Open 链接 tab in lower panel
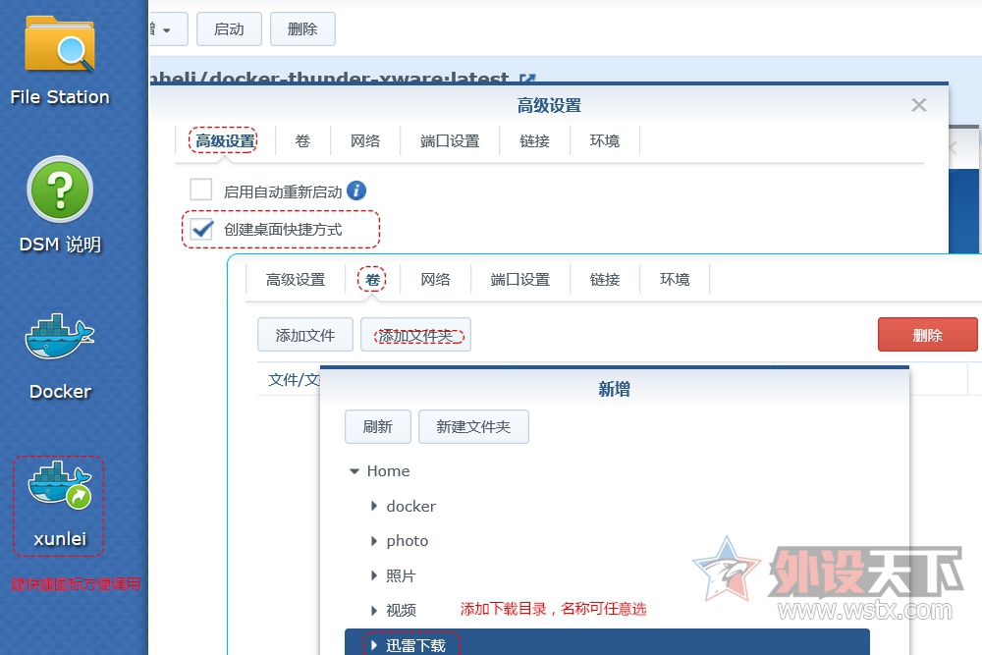Screen dimensions: 982x655 coord(605,279)
